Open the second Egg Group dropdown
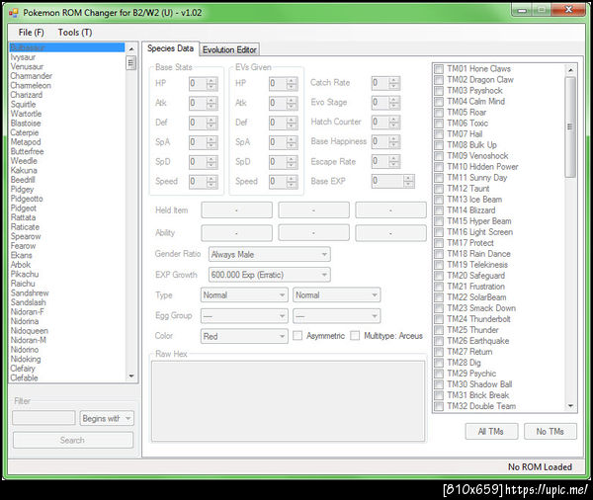The image size is (593, 500). tap(337, 316)
